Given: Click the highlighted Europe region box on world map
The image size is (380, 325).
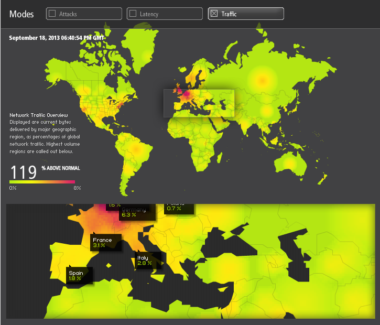Looking at the screenshot, I should pyautogui.click(x=199, y=103).
